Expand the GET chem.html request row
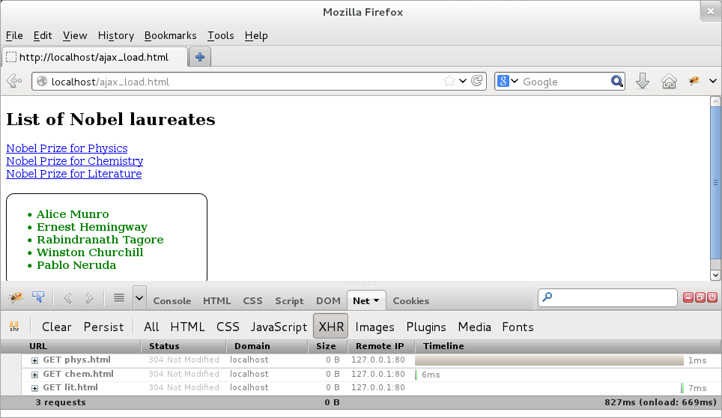Viewport: 722px width, 418px height. 34,375
